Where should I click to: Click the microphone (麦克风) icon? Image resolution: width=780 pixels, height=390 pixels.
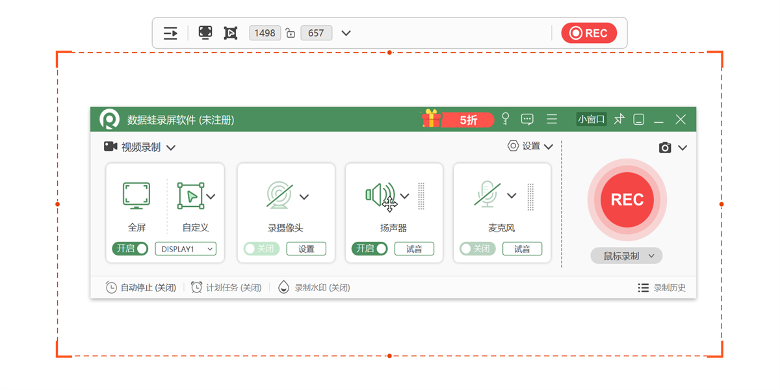pos(487,195)
